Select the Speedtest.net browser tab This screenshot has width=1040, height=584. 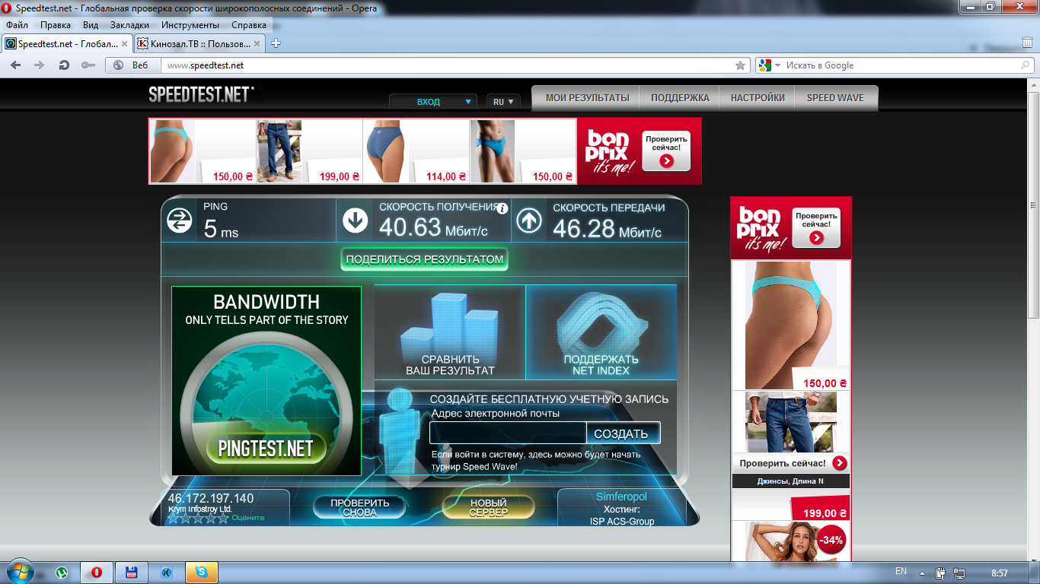(x=68, y=44)
